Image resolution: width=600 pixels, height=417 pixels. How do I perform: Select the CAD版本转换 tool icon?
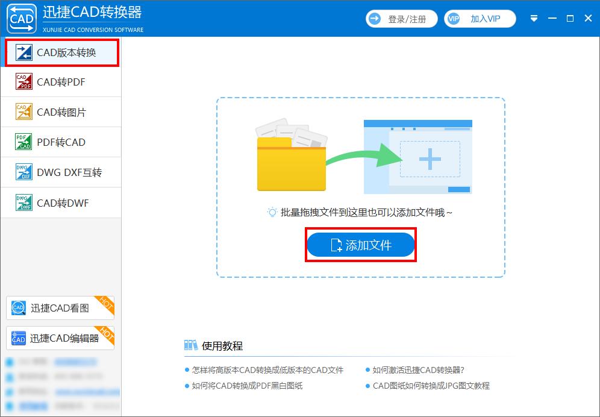pyautogui.click(x=23, y=52)
